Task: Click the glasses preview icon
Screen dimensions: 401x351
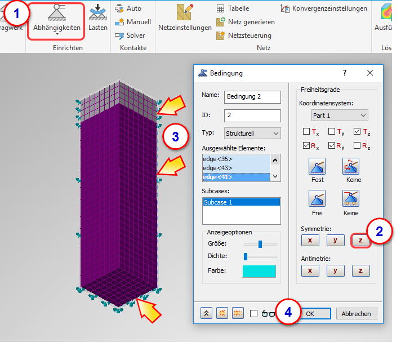Action: pos(268,313)
